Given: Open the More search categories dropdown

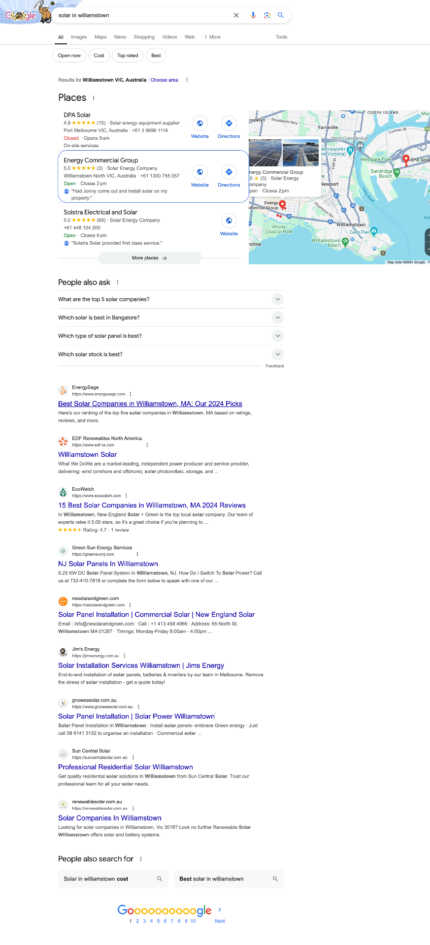Looking at the screenshot, I should (x=213, y=37).
